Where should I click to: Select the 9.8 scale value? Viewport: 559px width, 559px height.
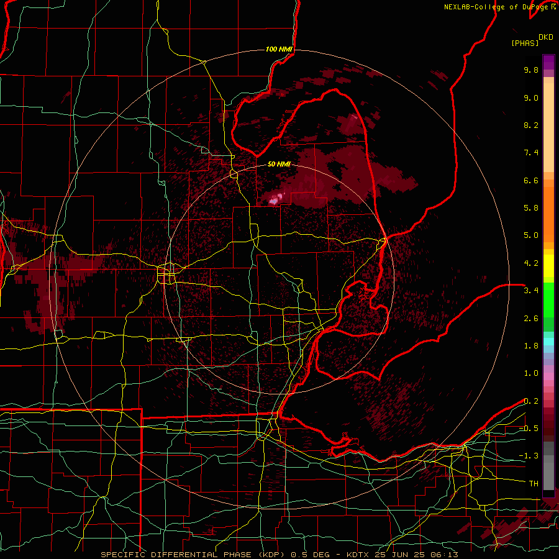(531, 70)
